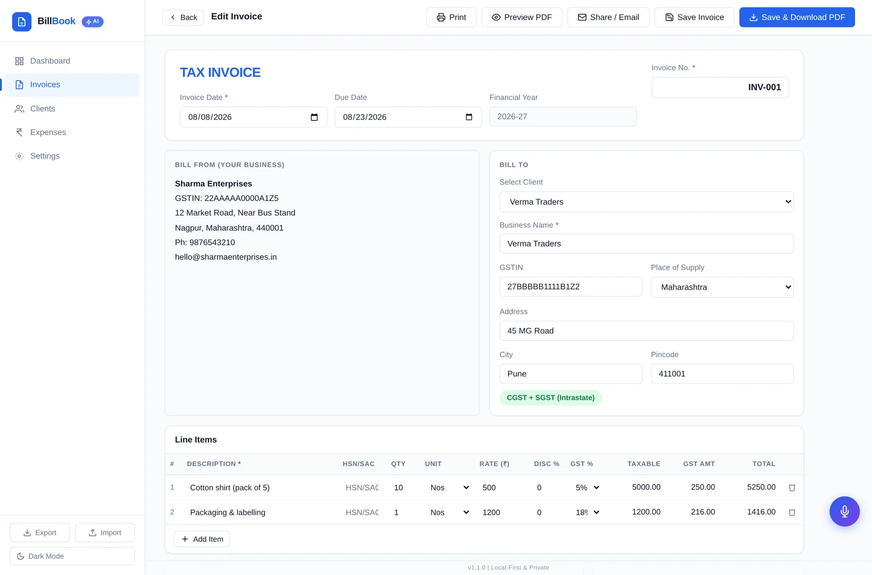The image size is (872, 575).
Task: Open the 5% GST dropdown
Action: point(588,487)
